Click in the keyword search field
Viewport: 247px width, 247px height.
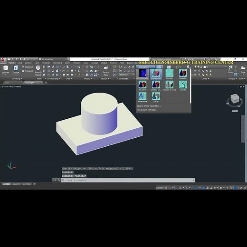coord(165,59)
